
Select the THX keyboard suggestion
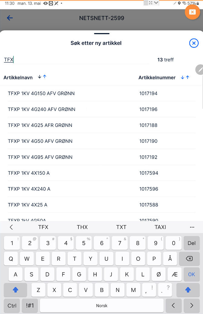[x=82, y=227]
